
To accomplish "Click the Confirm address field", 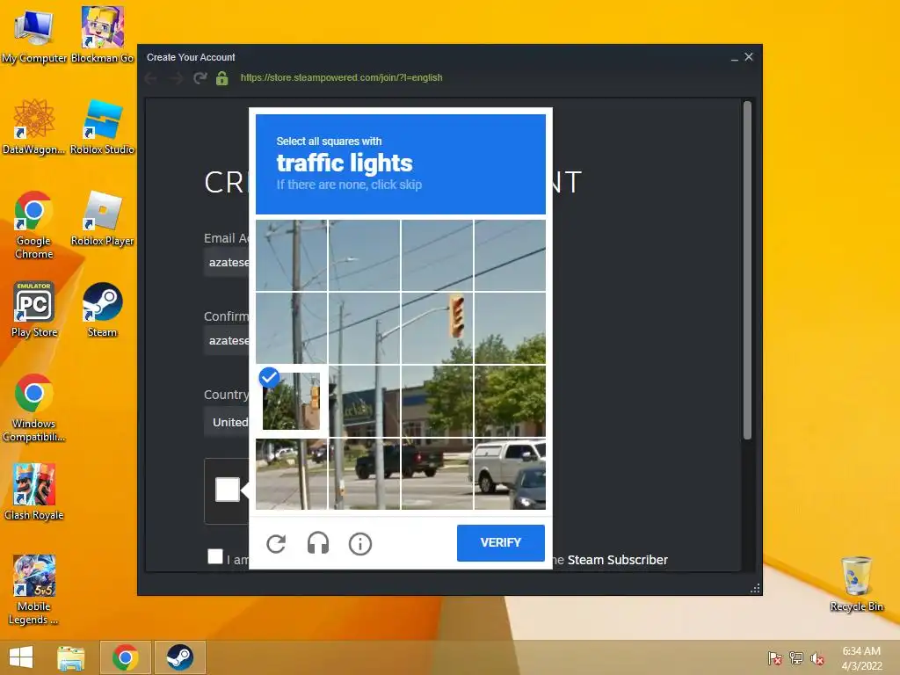I will pos(226,340).
